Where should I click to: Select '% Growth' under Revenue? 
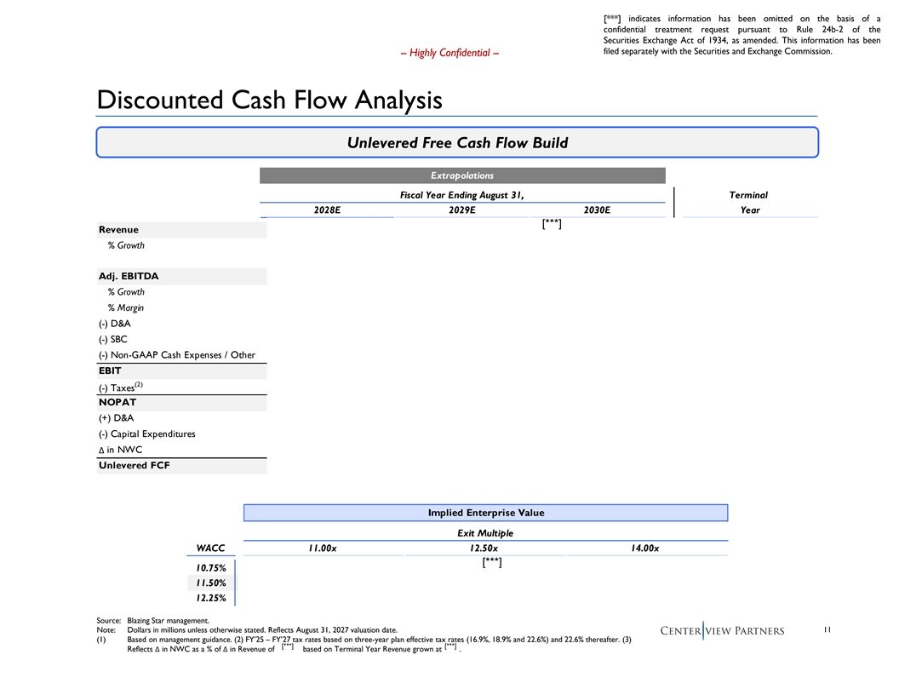[126, 245]
